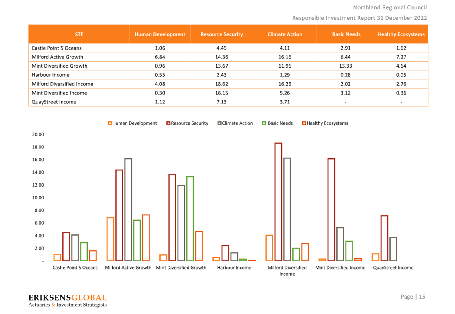Select the Healthy Ecosystems table header
The image size is (455, 314).
click(401, 34)
